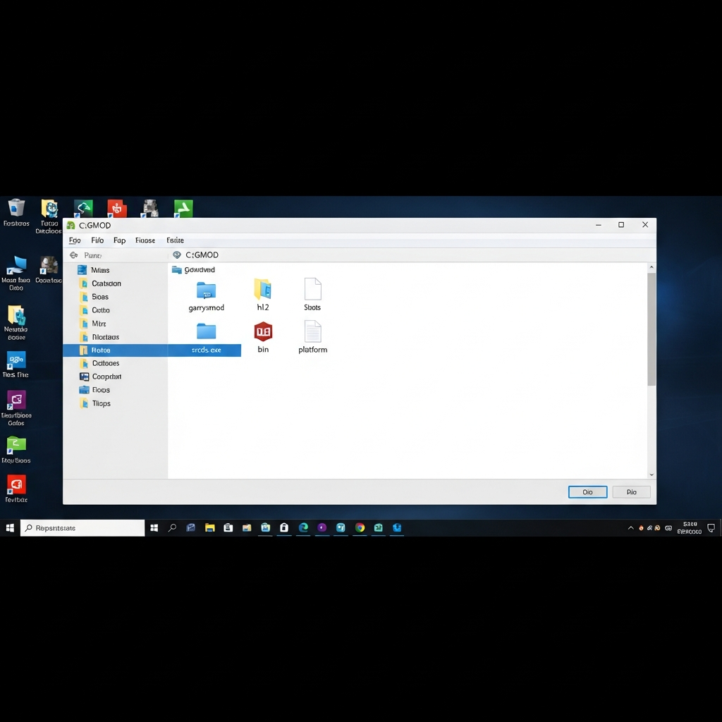Click the Windows Start button
The image size is (722, 722).
tap(10, 527)
